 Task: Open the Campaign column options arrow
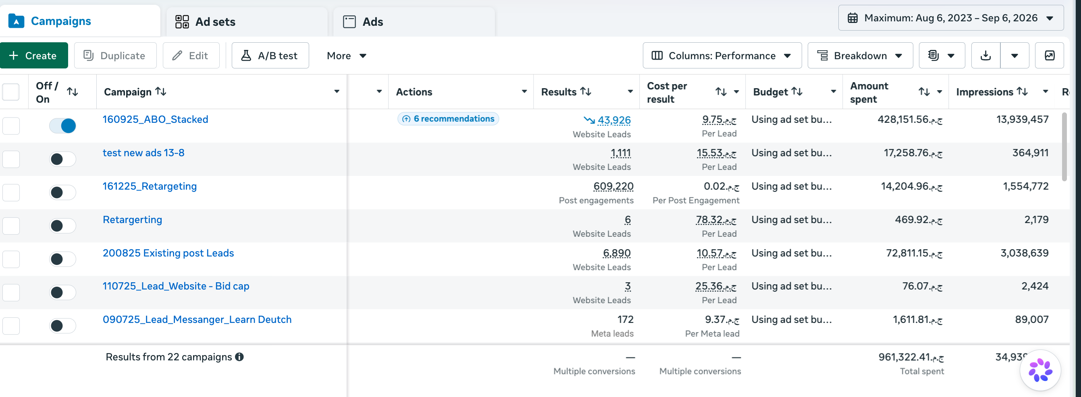(337, 91)
